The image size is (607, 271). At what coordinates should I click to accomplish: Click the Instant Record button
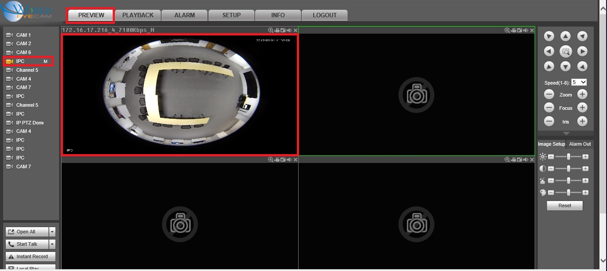tap(31, 256)
